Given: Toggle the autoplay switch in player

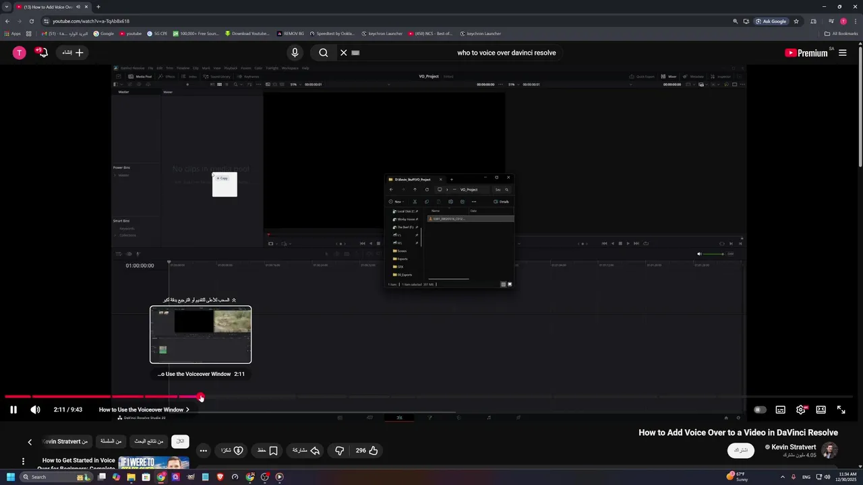Looking at the screenshot, I should pyautogui.click(x=760, y=410).
